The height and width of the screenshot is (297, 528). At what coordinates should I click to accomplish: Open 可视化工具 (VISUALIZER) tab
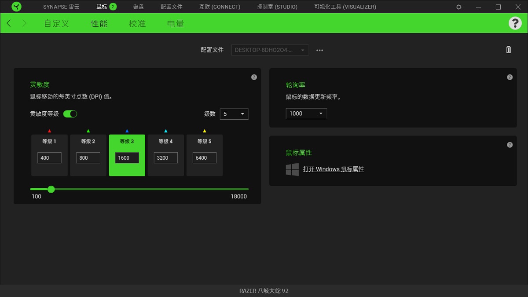click(345, 7)
